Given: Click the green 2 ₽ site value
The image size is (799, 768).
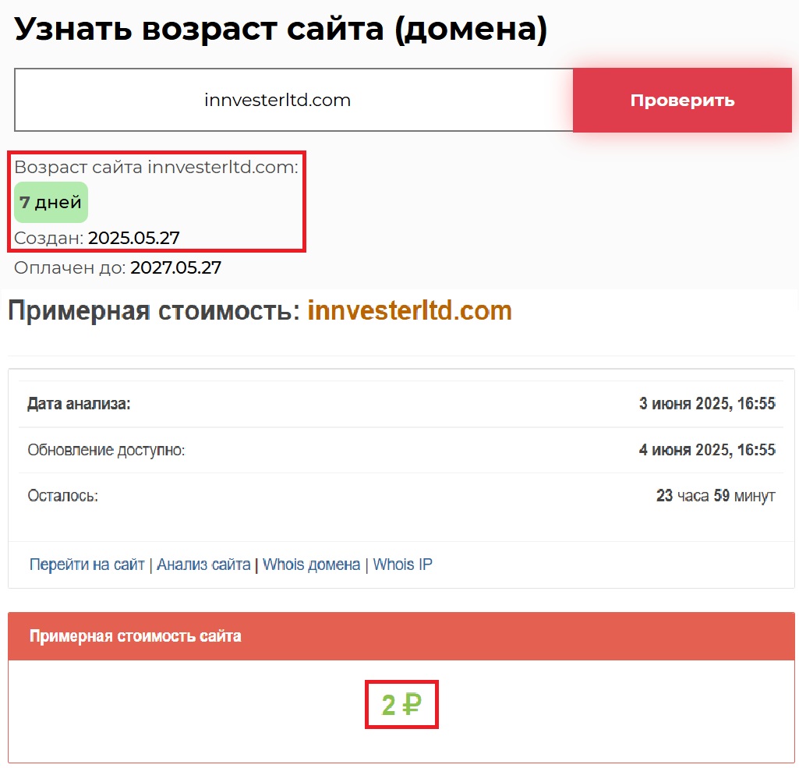Looking at the screenshot, I should 401,705.
